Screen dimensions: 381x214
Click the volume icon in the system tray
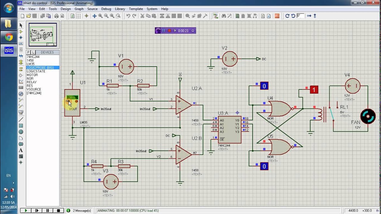coord(13,196)
